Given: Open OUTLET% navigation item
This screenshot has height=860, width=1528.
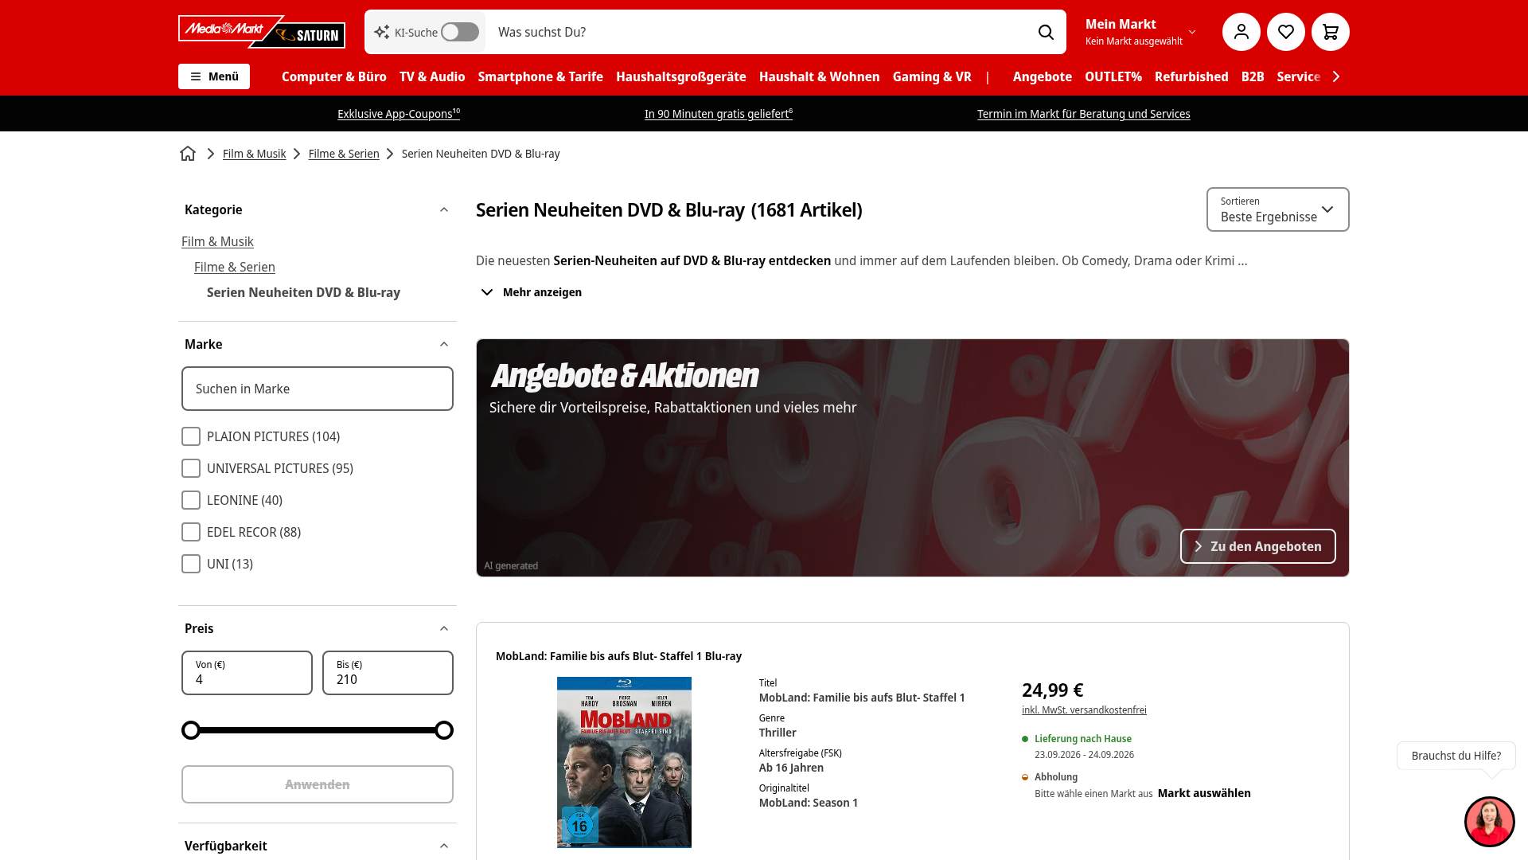Looking at the screenshot, I should pos(1113,76).
